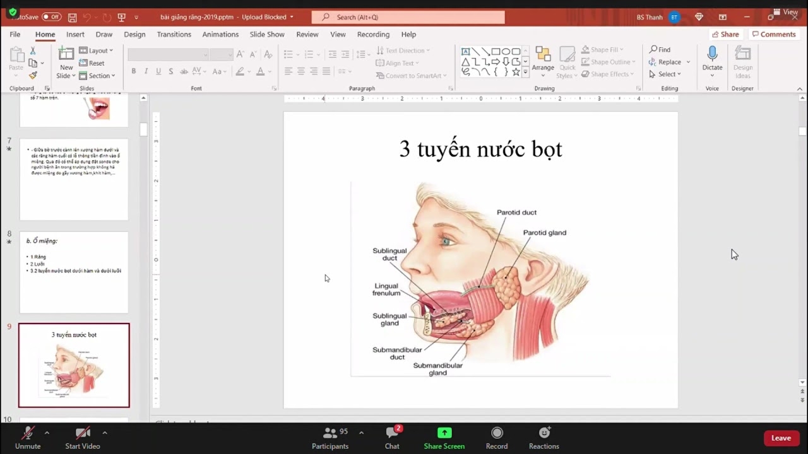Open Shape Outline dropdown
This screenshot has width=808, height=454.
click(x=608, y=62)
